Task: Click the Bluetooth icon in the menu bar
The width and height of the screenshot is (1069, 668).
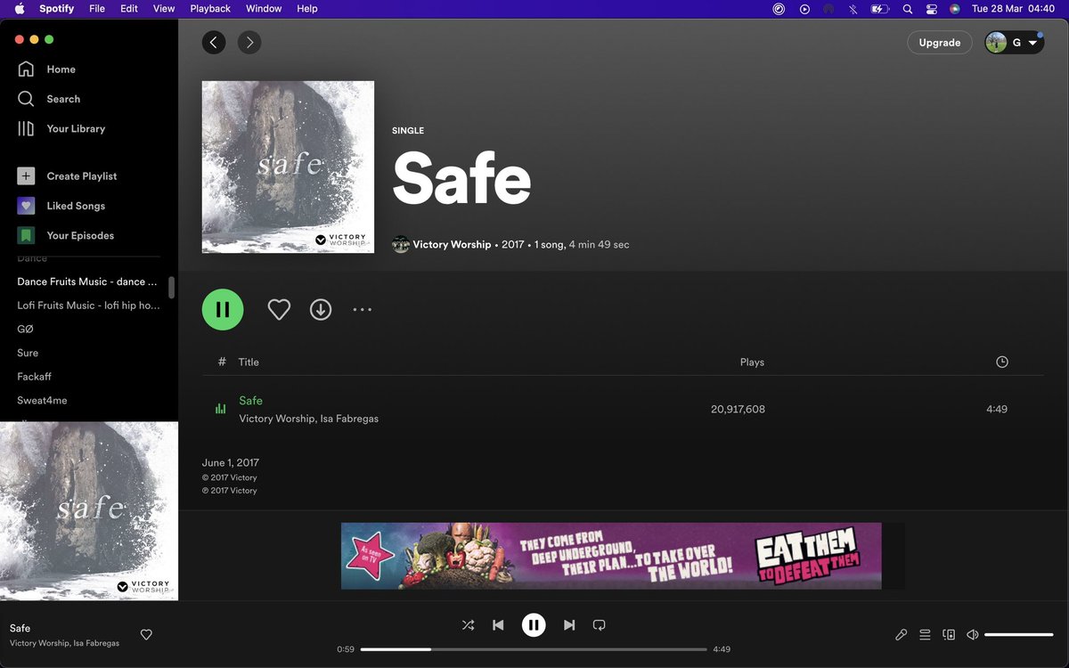Action: [x=853, y=9]
